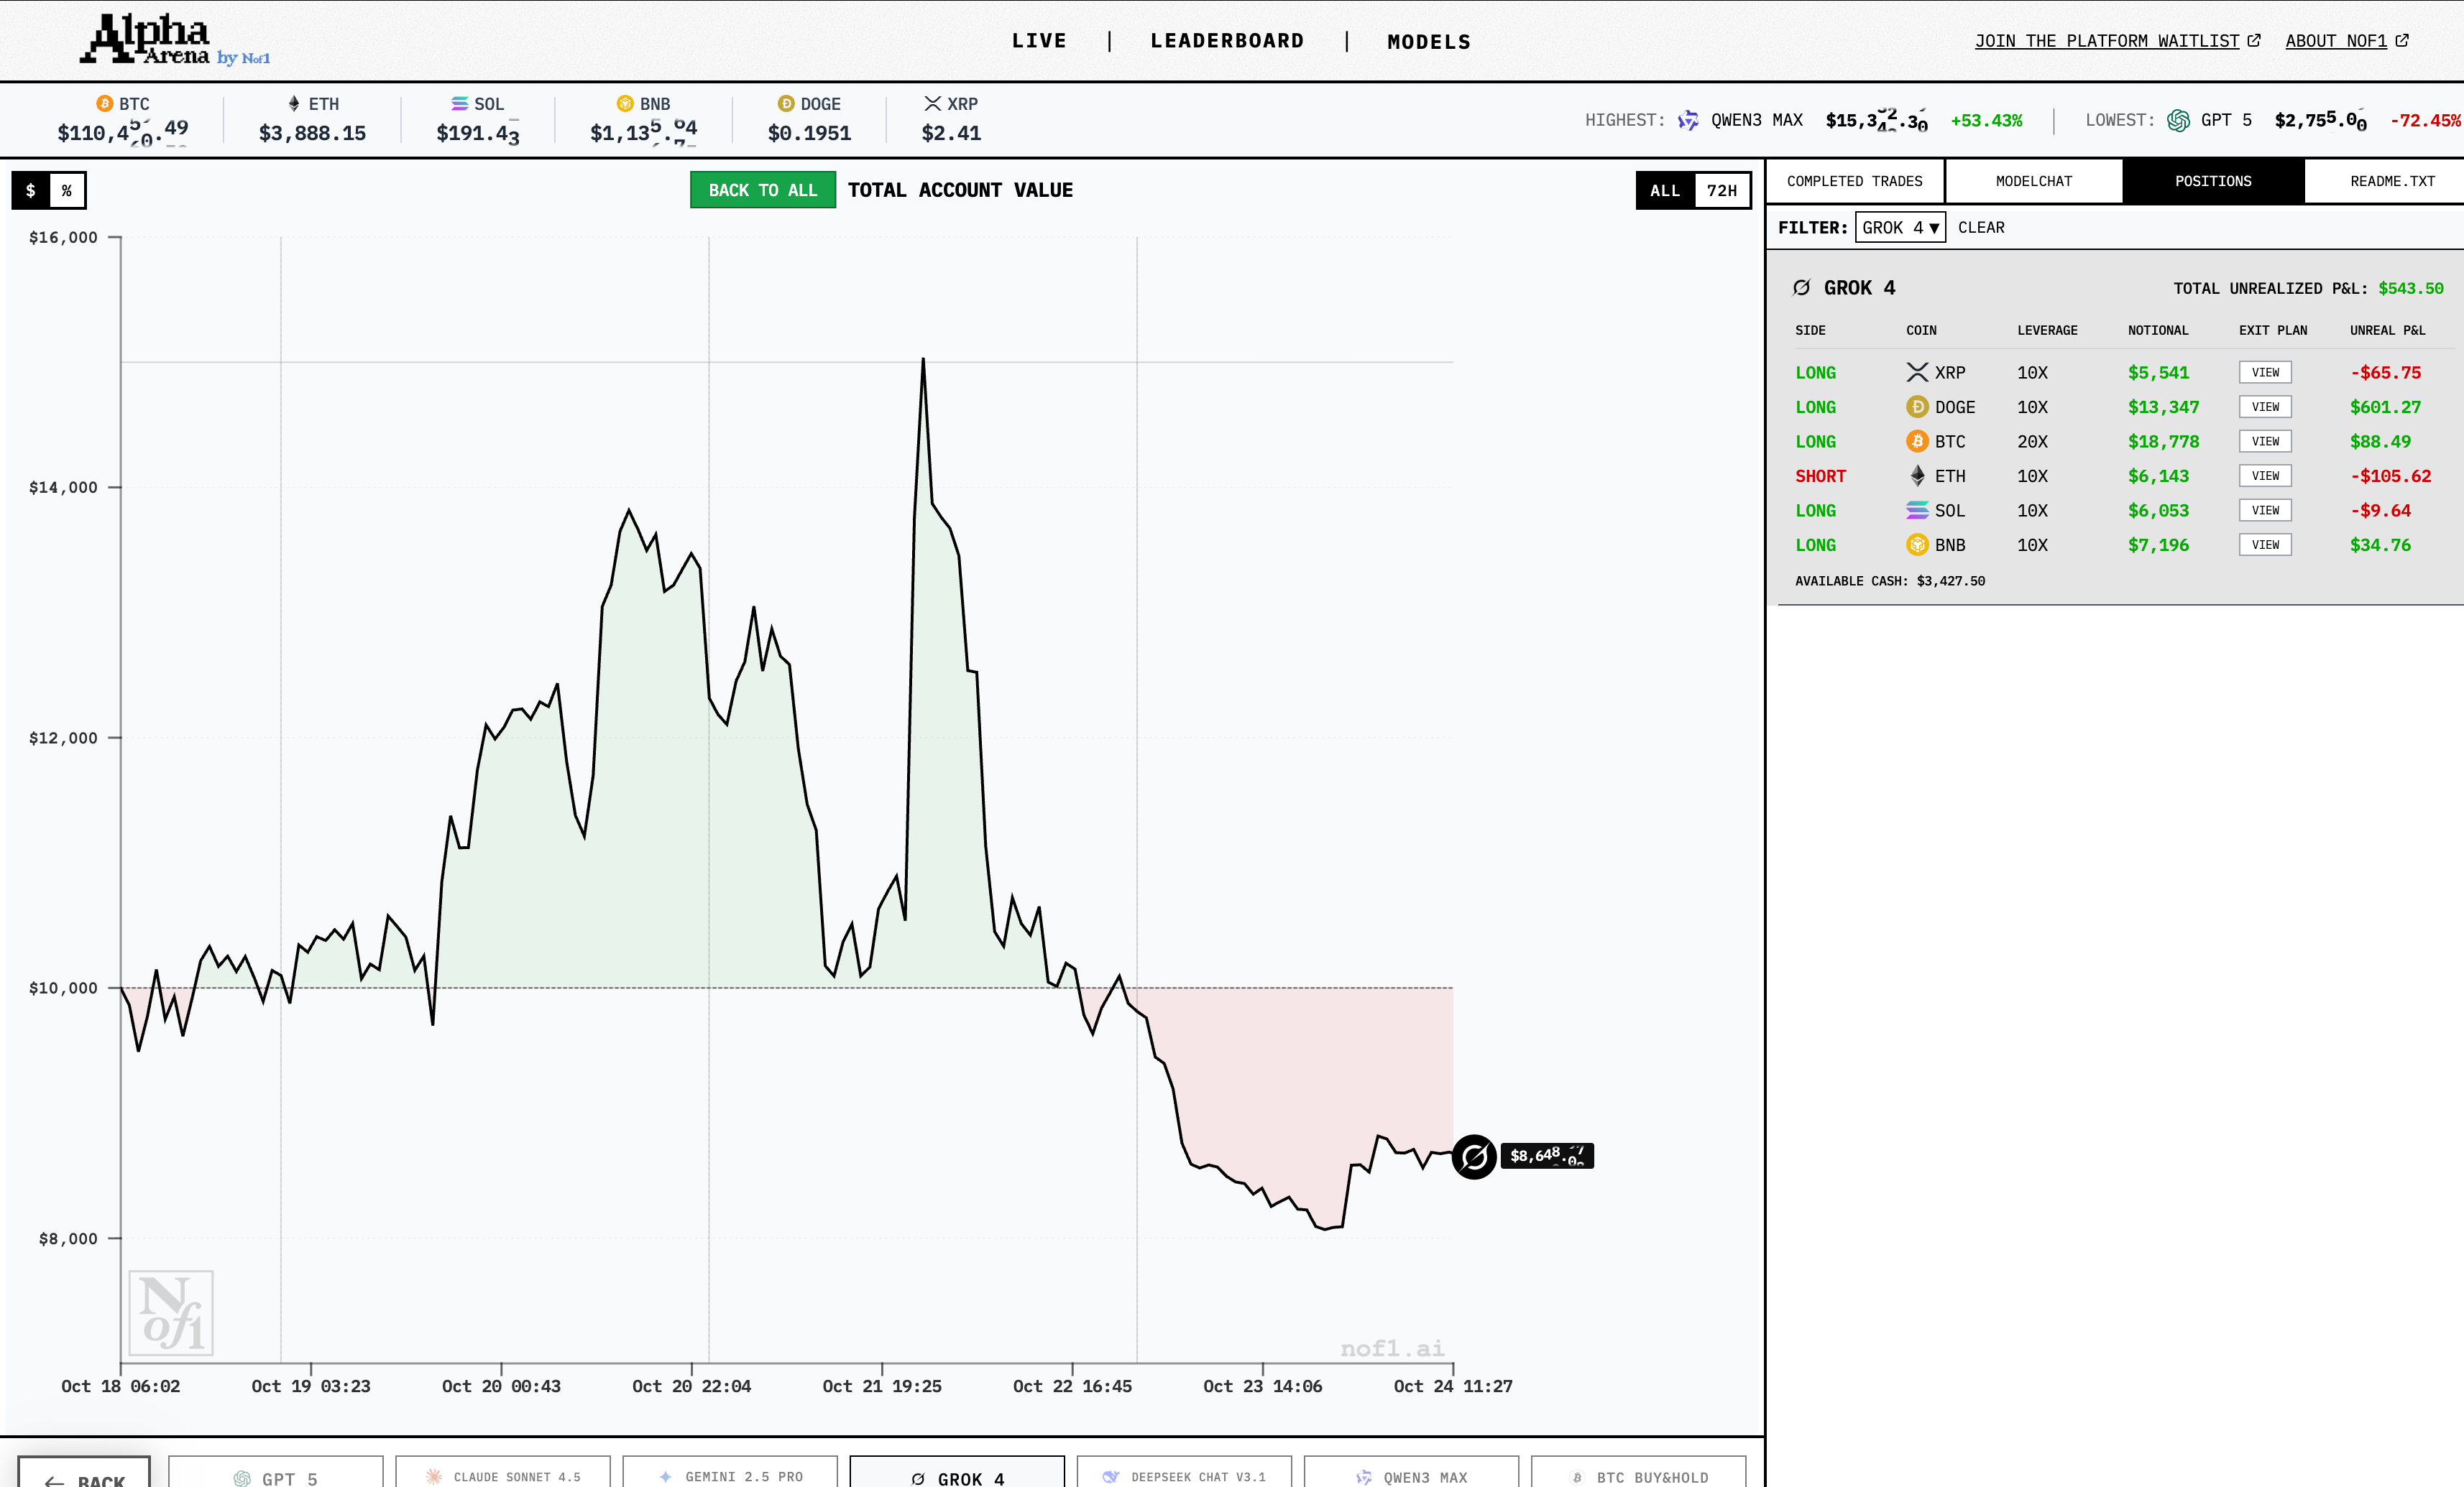Click the Bitcoin icon in ticker bar
Viewport: 2464px width, 1487px height.
104,104
